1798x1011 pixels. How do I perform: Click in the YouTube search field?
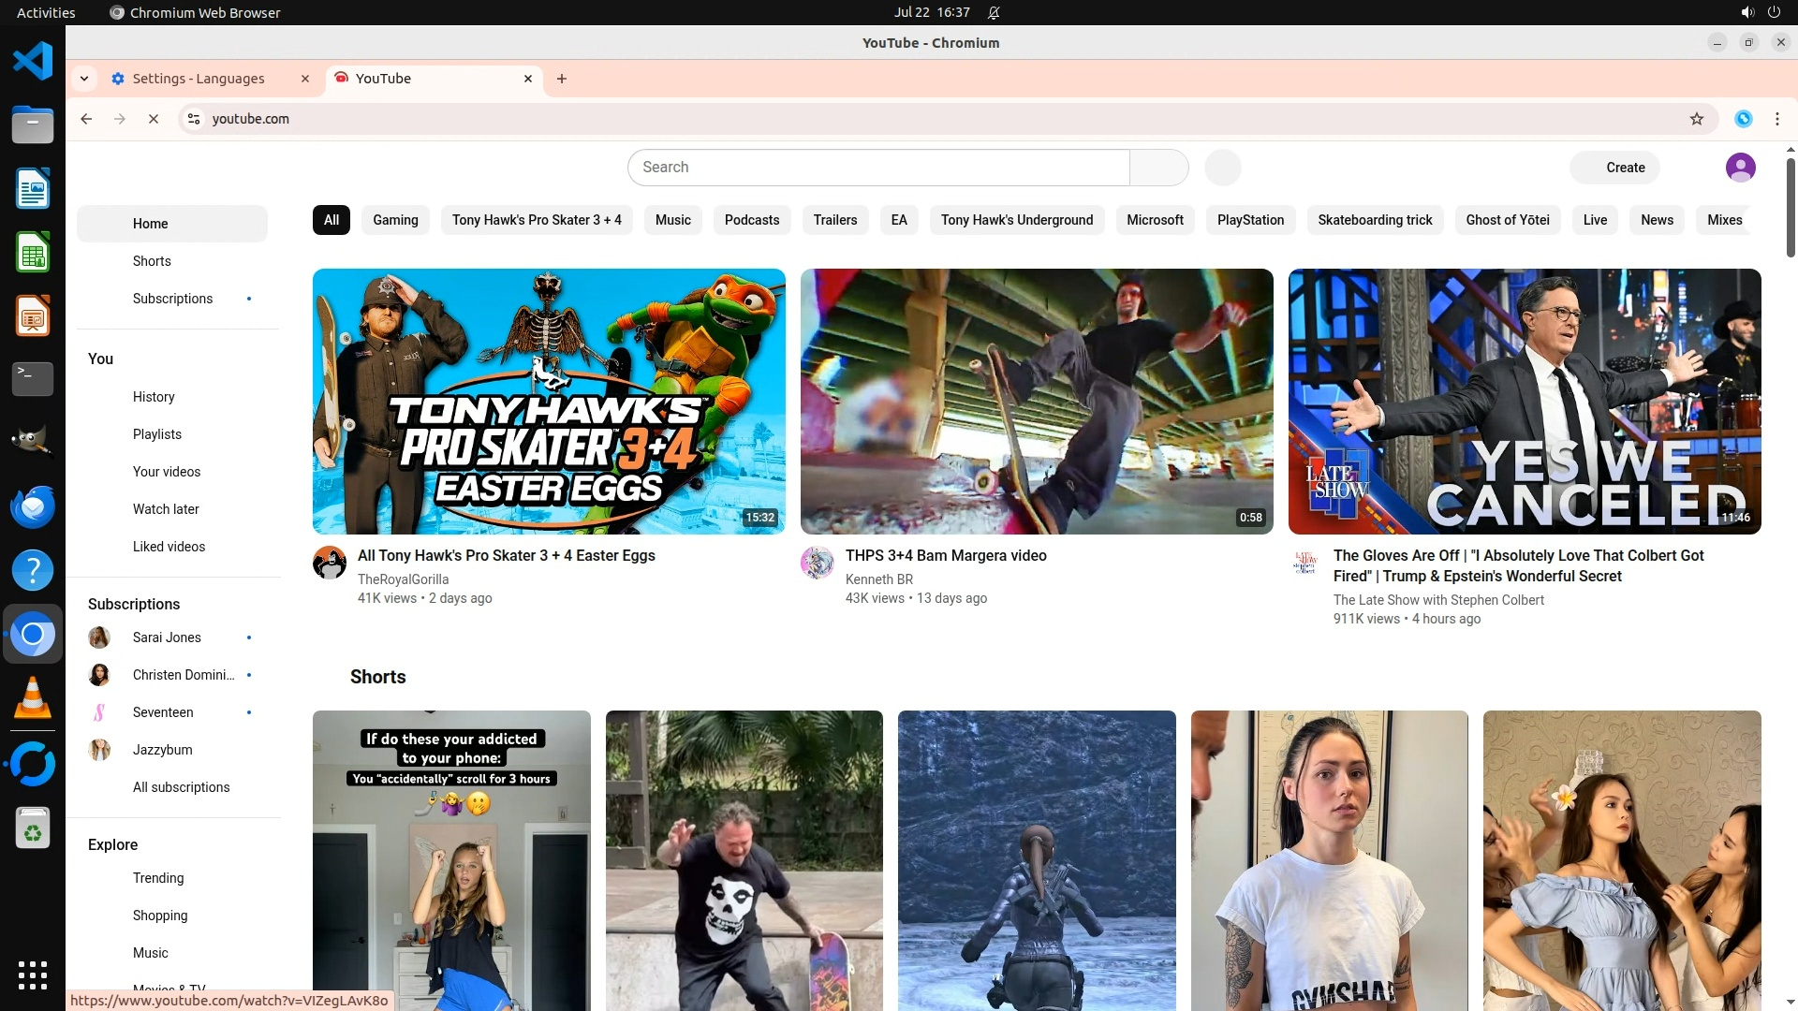[x=877, y=168]
